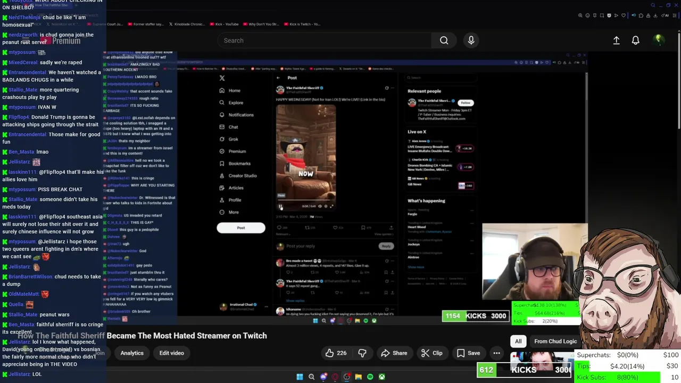Image resolution: width=681 pixels, height=383 pixels.
Task: Like the main tweet with the heart
Action: [335, 228]
